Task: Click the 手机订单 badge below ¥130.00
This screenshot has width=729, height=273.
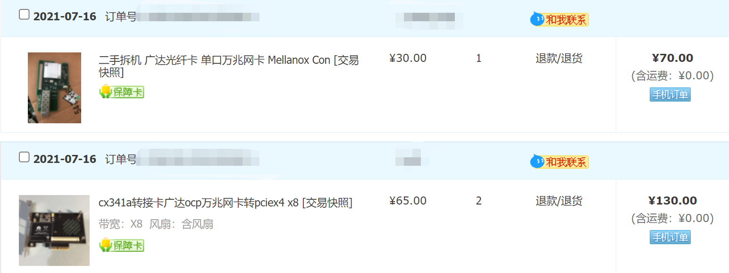Action: pos(670,237)
